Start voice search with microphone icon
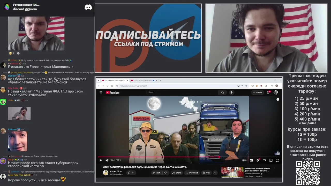 tap(232, 92)
